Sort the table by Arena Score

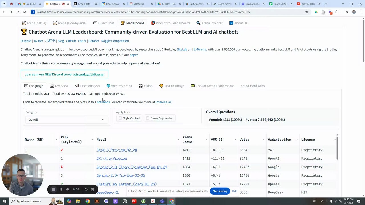[x=206, y=140]
